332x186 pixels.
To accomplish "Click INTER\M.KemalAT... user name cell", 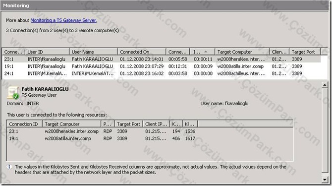I will point(93,73).
